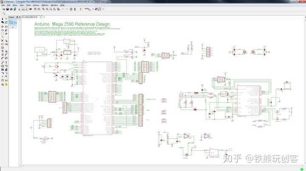
Task: Select the Group tool
Action: pos(3,33)
